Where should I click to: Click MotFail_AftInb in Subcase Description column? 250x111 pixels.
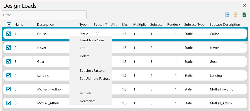click(221, 103)
